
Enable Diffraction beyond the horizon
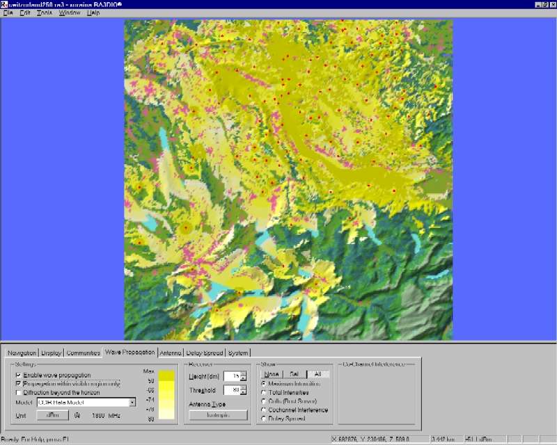[18, 392]
